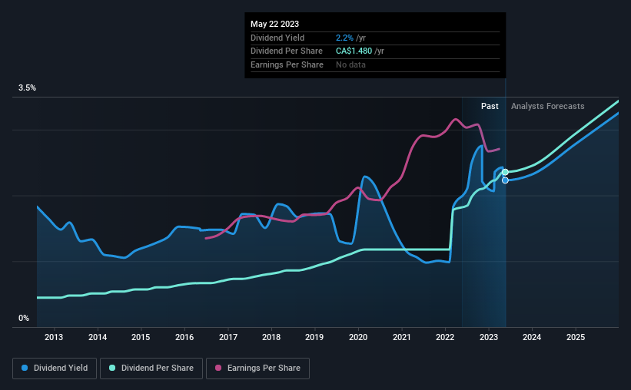This screenshot has height=390, width=631.
Task: Select the 2025 label on the time axis
Action: tap(576, 337)
